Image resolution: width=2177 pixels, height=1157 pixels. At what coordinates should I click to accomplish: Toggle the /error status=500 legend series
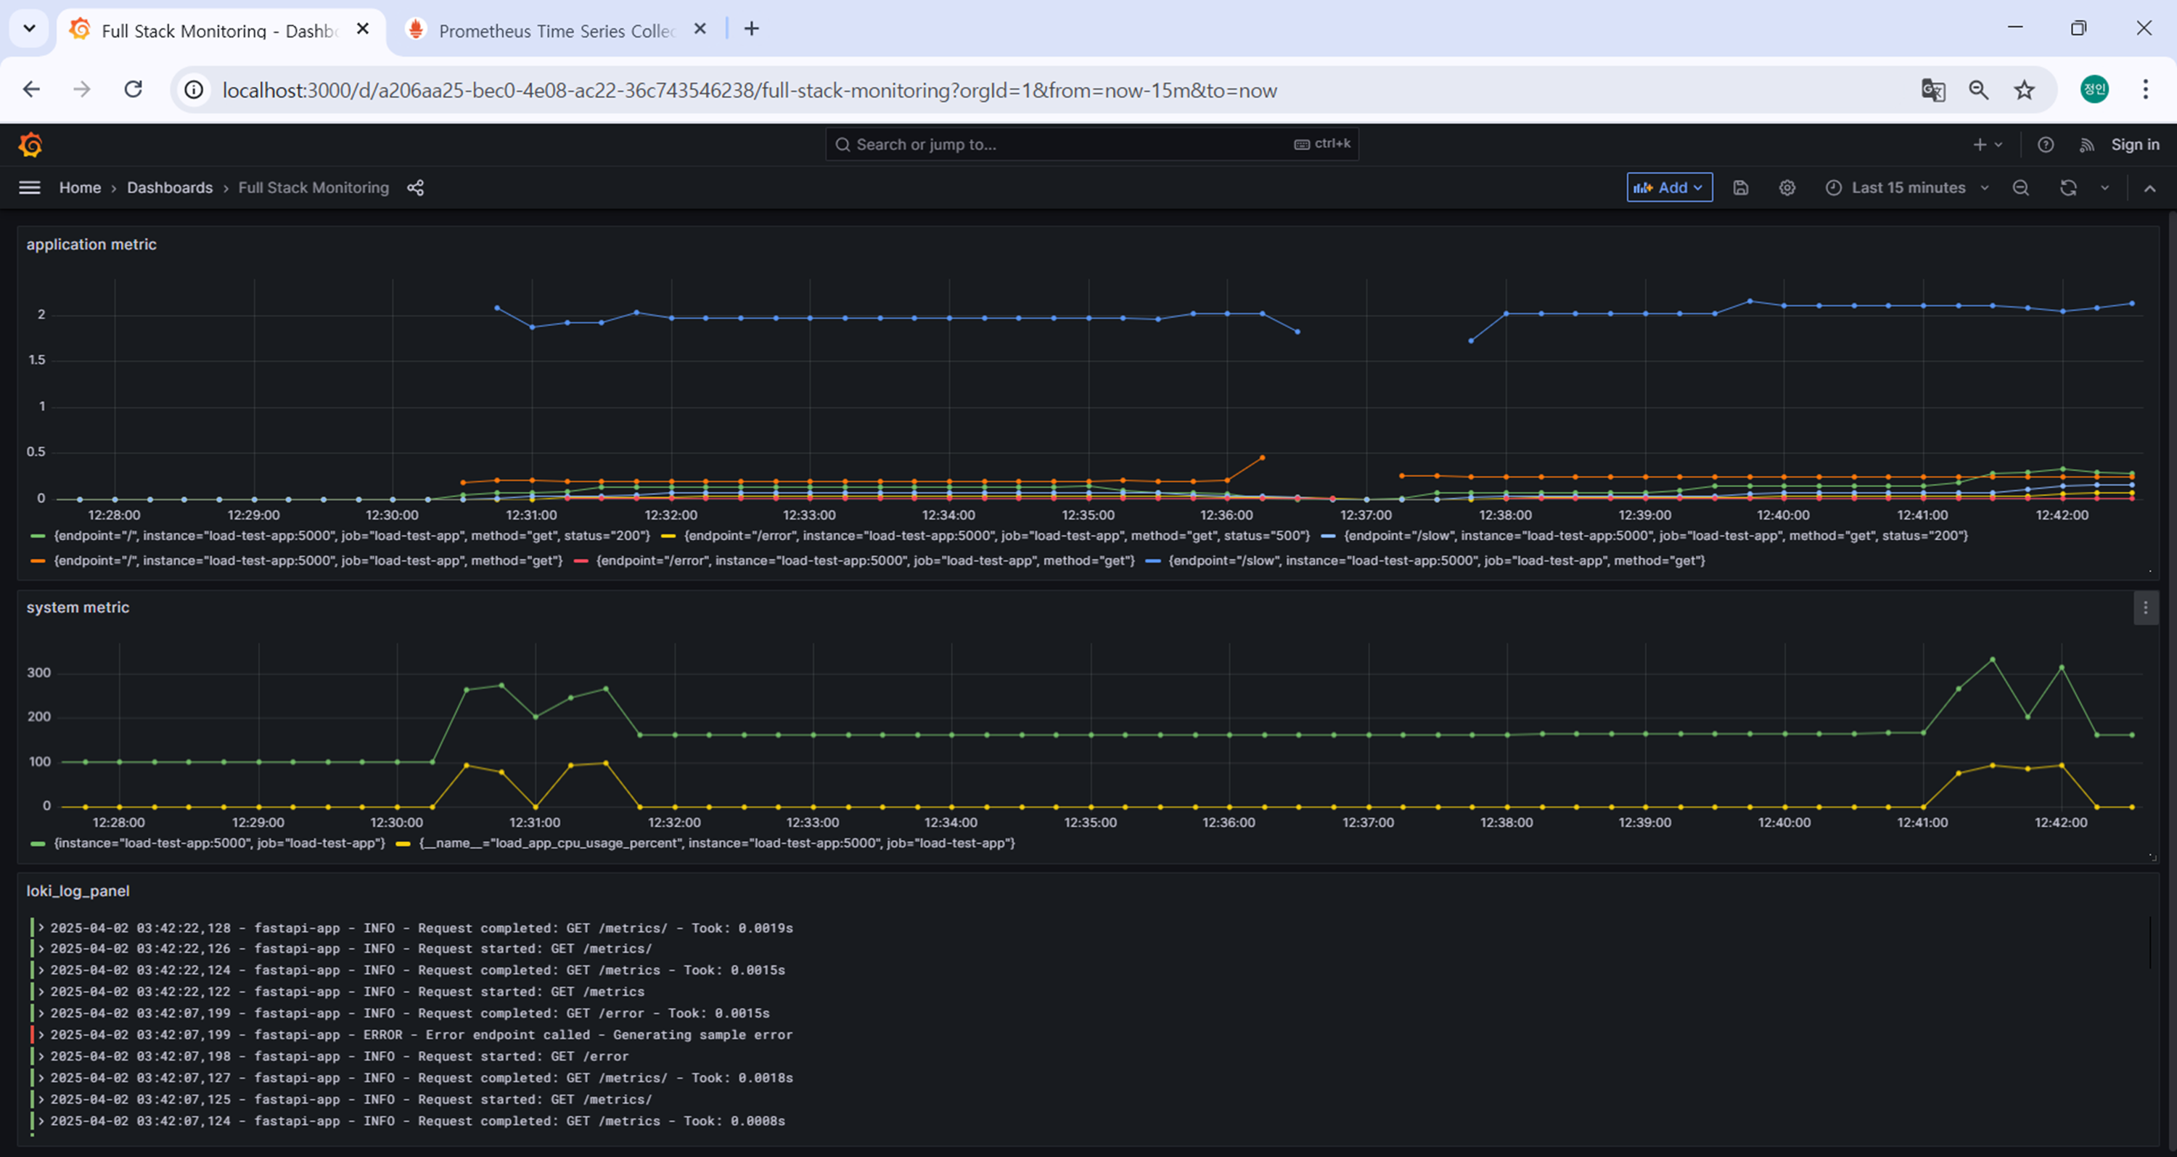point(996,536)
